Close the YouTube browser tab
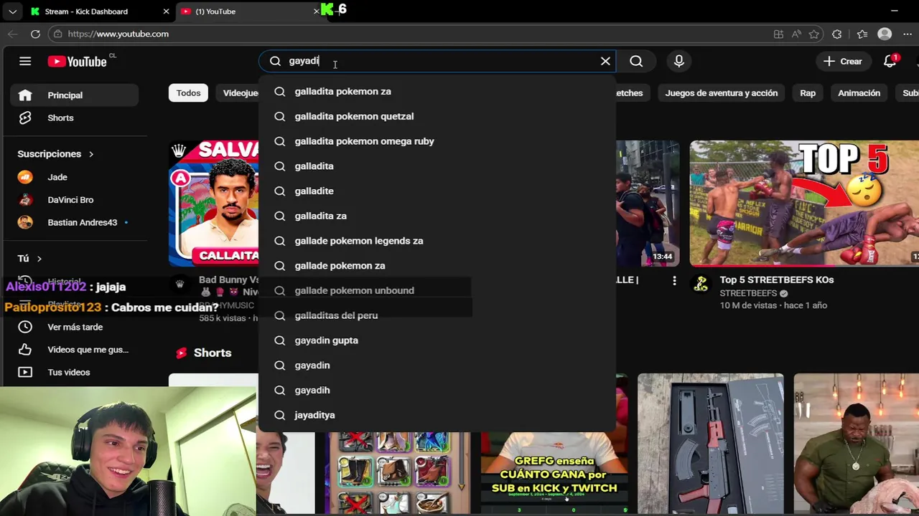Screen dimensions: 919x516 [x=317, y=11]
